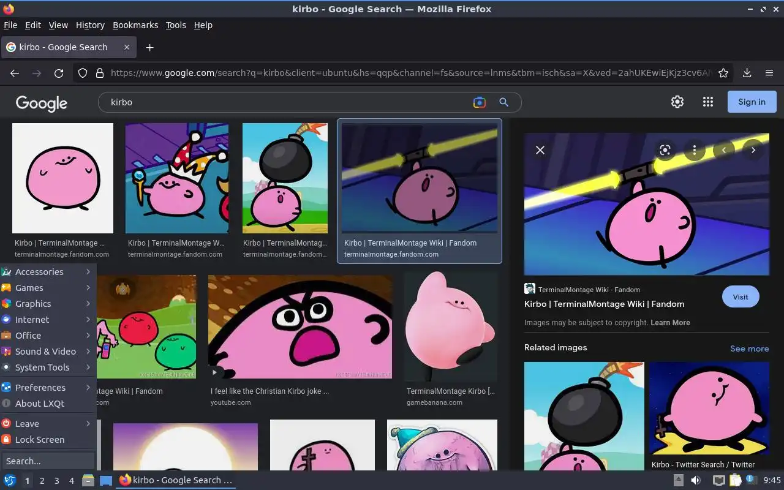The image size is (784, 490).
Task: Expand the Graphics submenu
Action: pyautogui.click(x=48, y=304)
